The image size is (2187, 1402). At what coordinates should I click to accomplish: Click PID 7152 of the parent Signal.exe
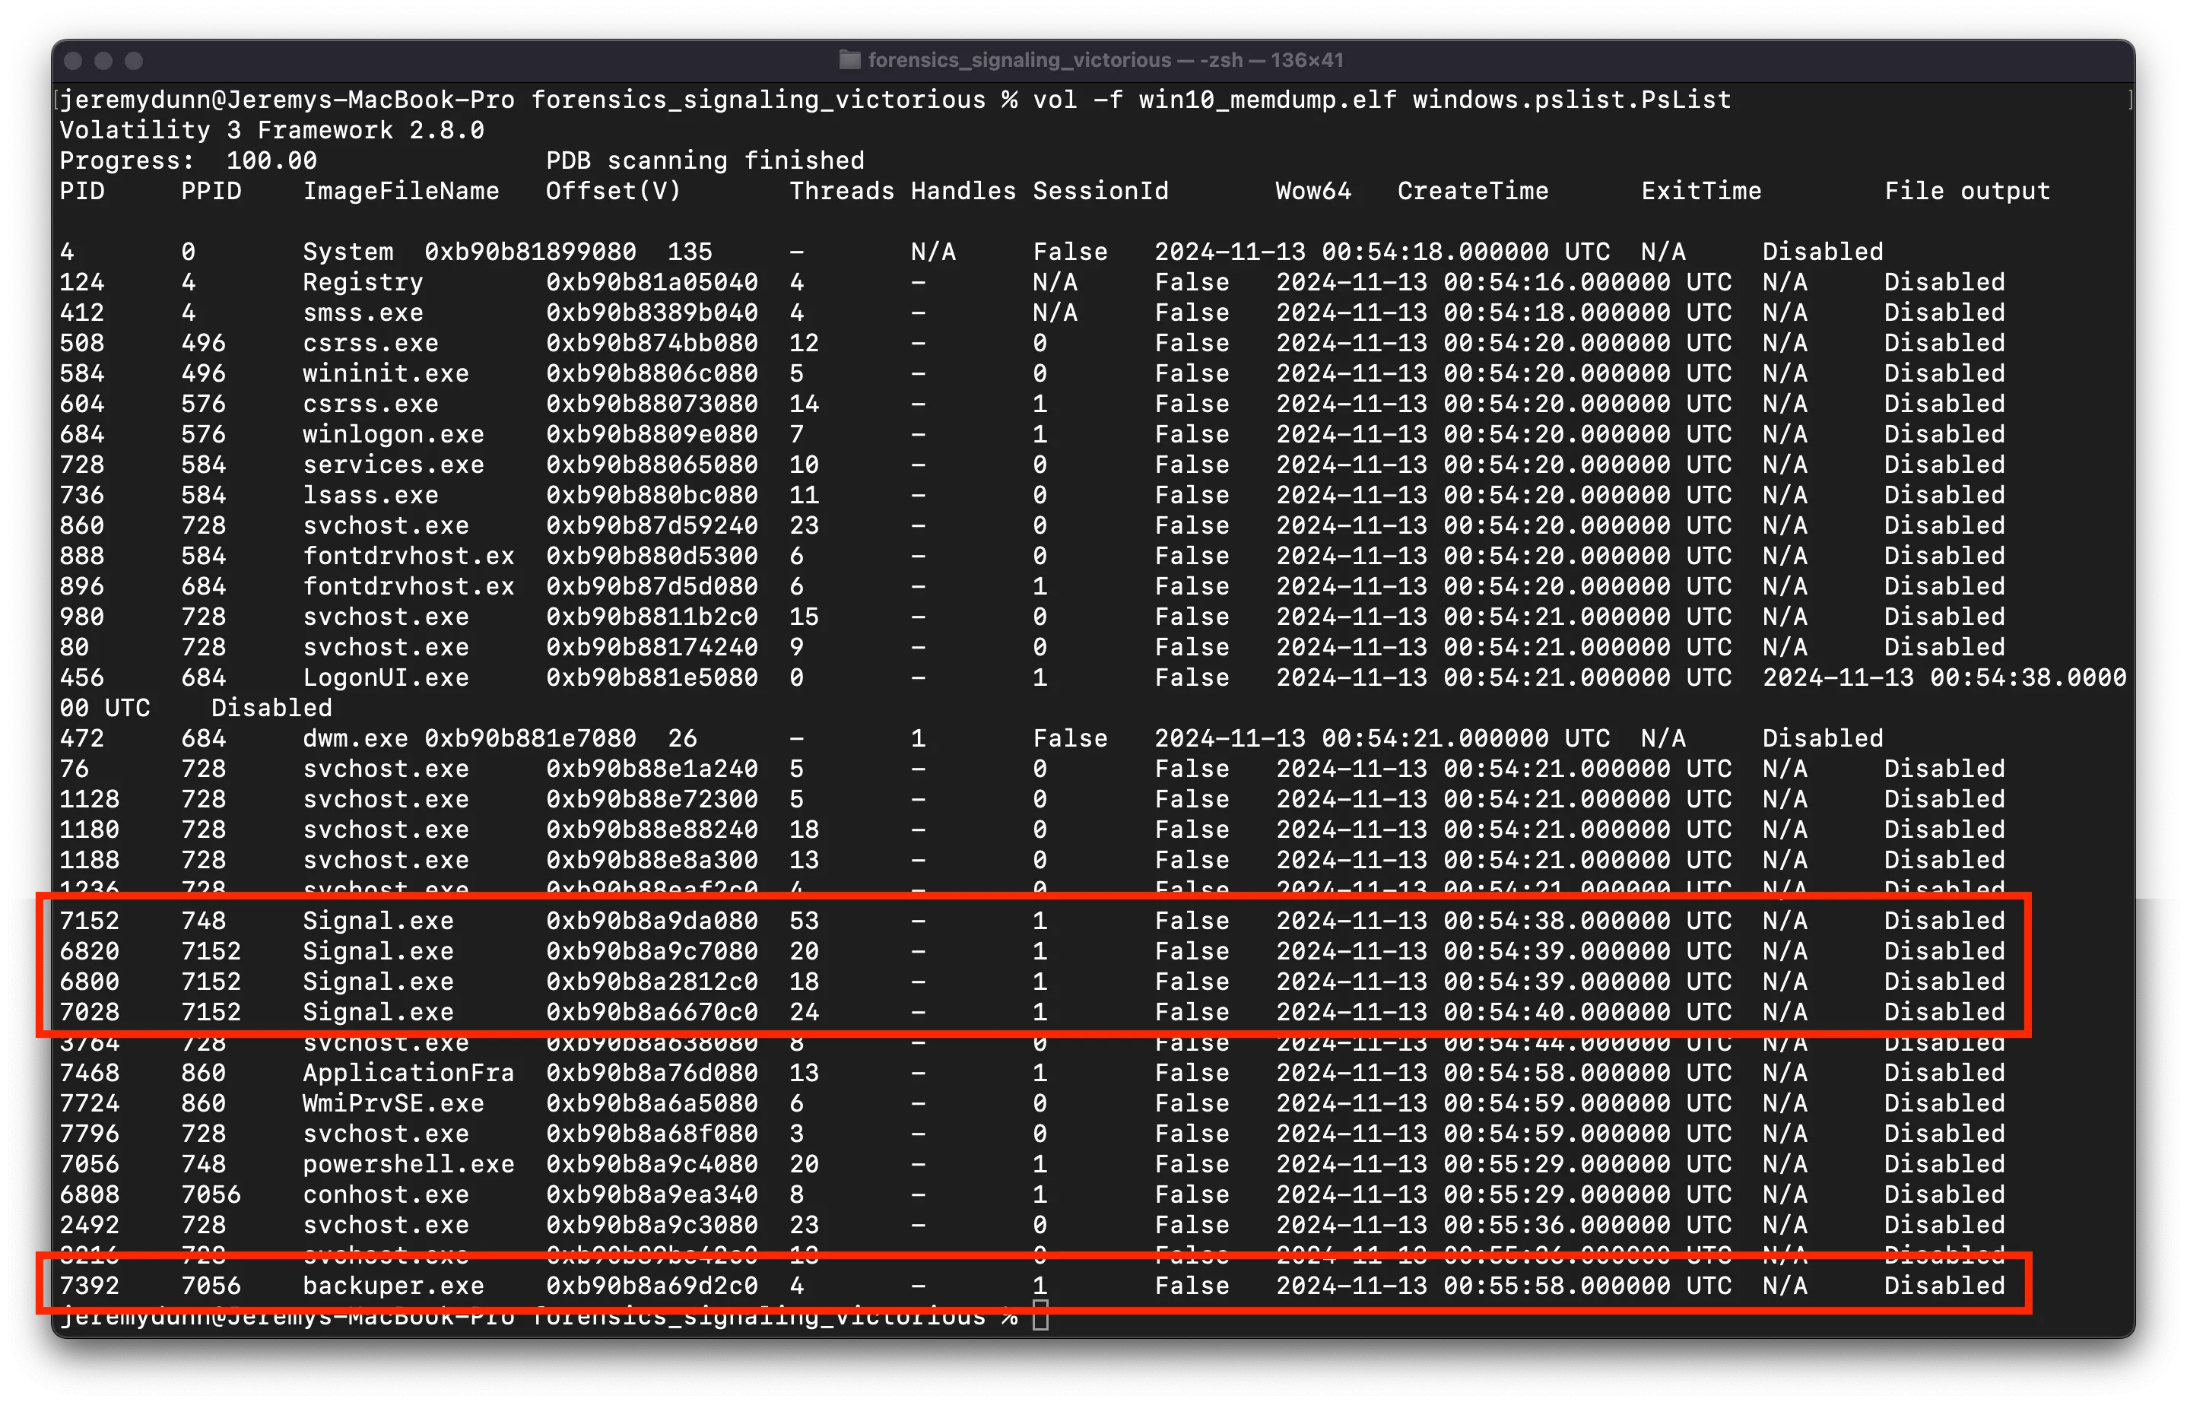point(89,921)
